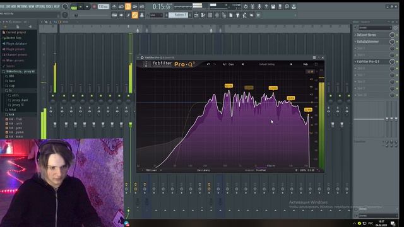This screenshot has width=404, height=227.
Task: Open ValhallaShimmer effect slot
Action: point(367,42)
